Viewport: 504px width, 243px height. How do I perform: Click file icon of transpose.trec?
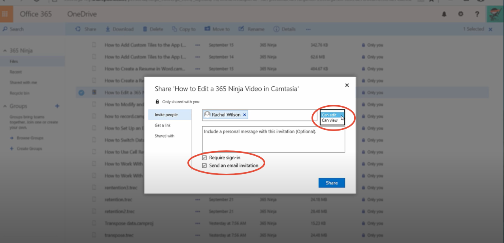(94, 235)
